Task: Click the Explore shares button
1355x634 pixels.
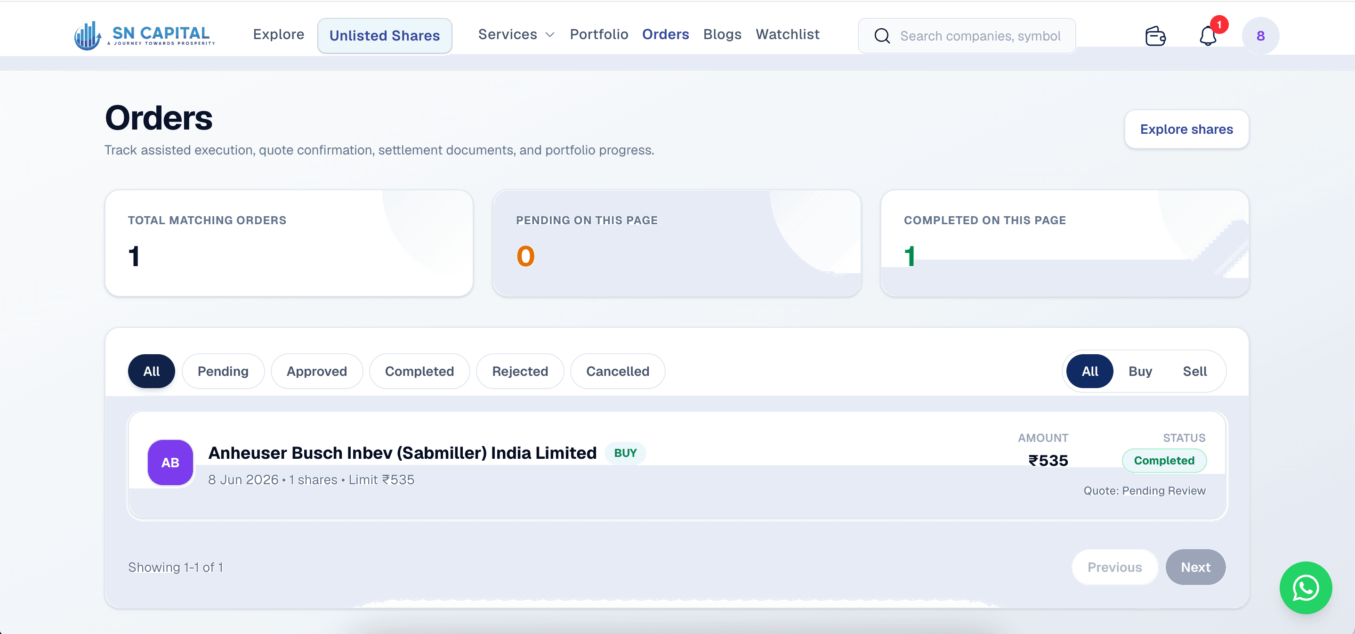Action: (1186, 129)
